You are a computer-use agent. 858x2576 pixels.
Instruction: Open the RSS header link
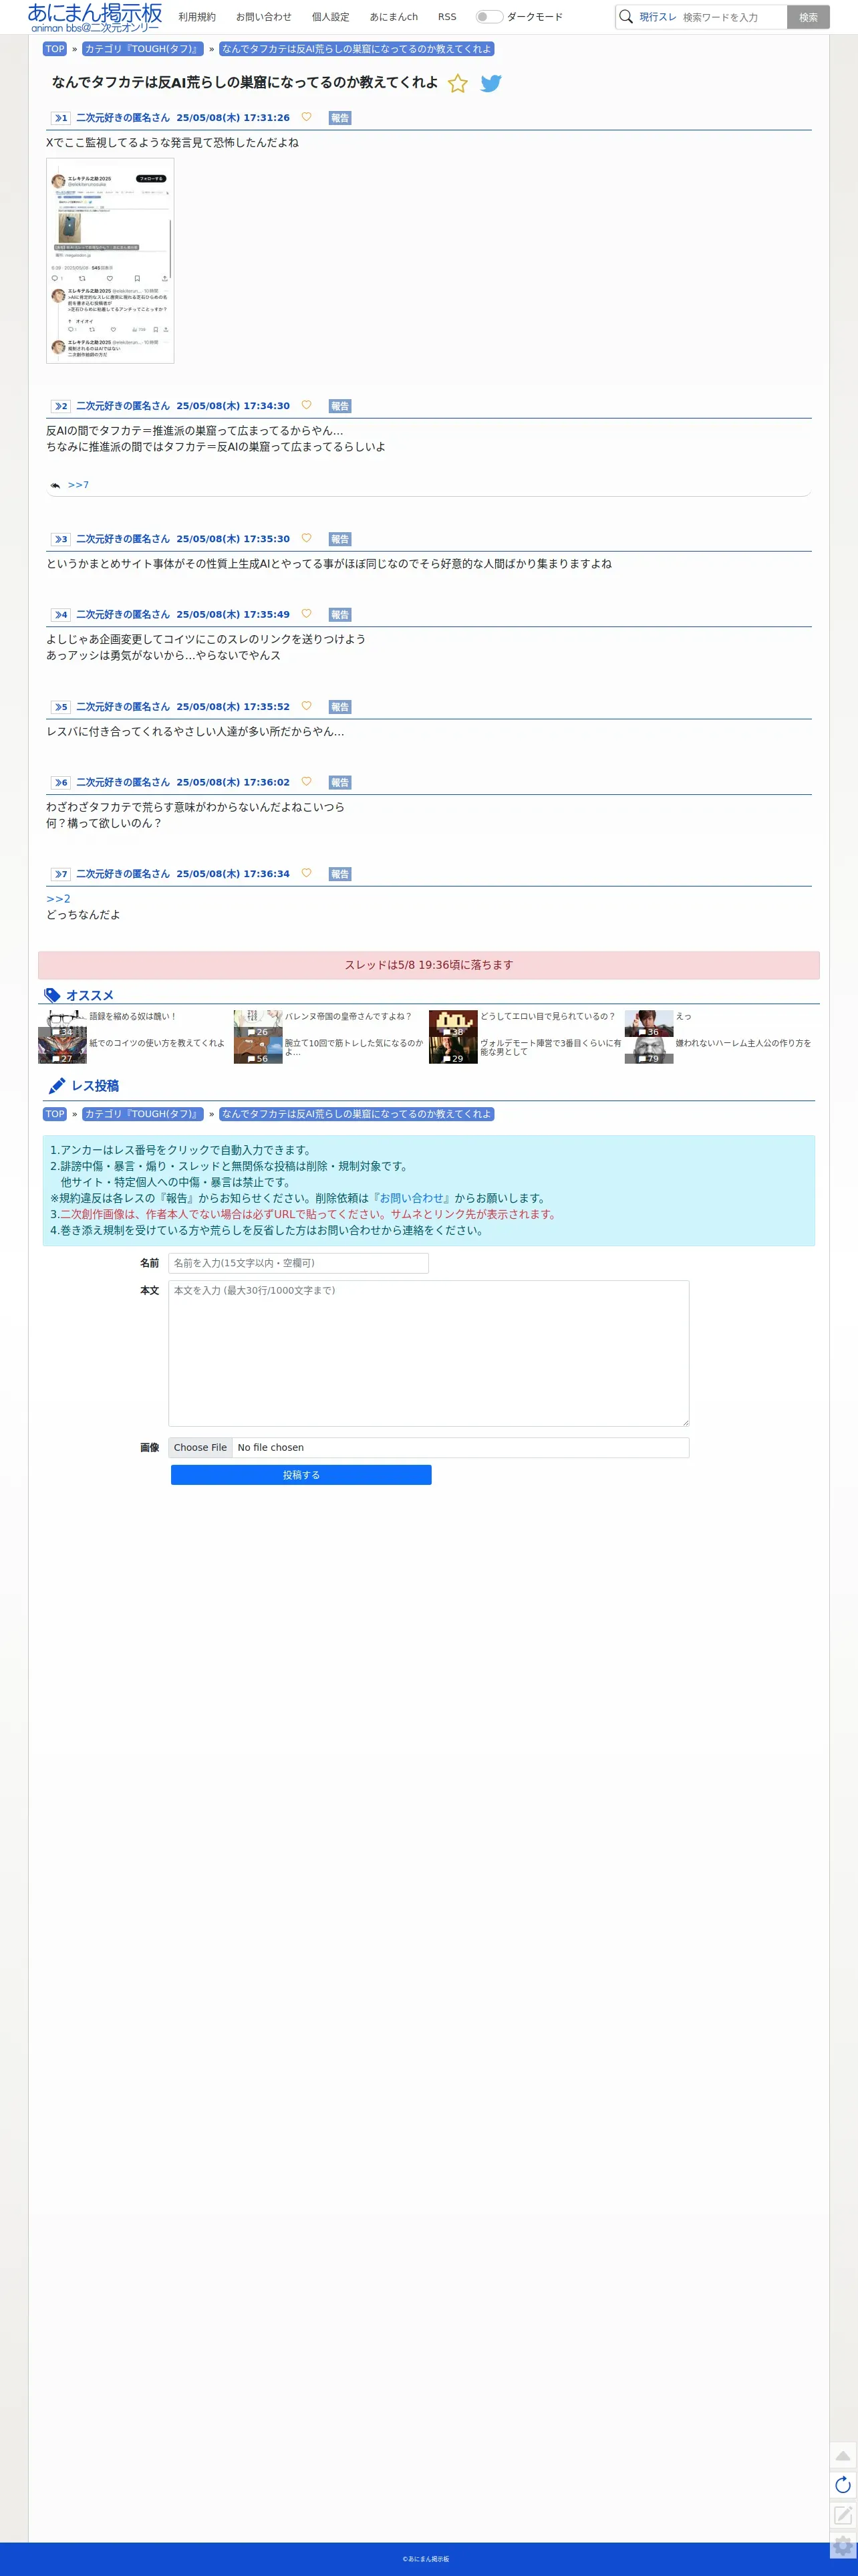[x=447, y=17]
